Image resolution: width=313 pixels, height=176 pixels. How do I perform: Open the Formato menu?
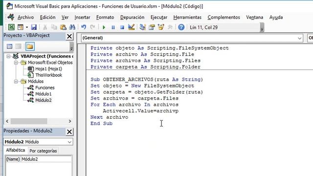[x=105, y=18]
